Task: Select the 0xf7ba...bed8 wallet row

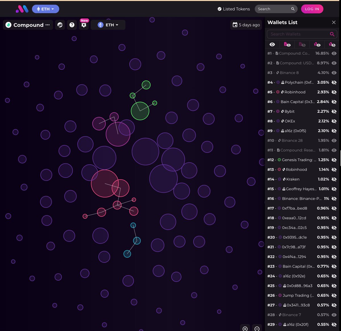Action: [x=302, y=208]
